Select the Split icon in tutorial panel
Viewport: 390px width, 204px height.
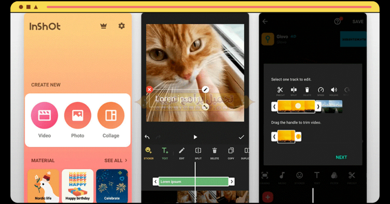click(x=294, y=91)
